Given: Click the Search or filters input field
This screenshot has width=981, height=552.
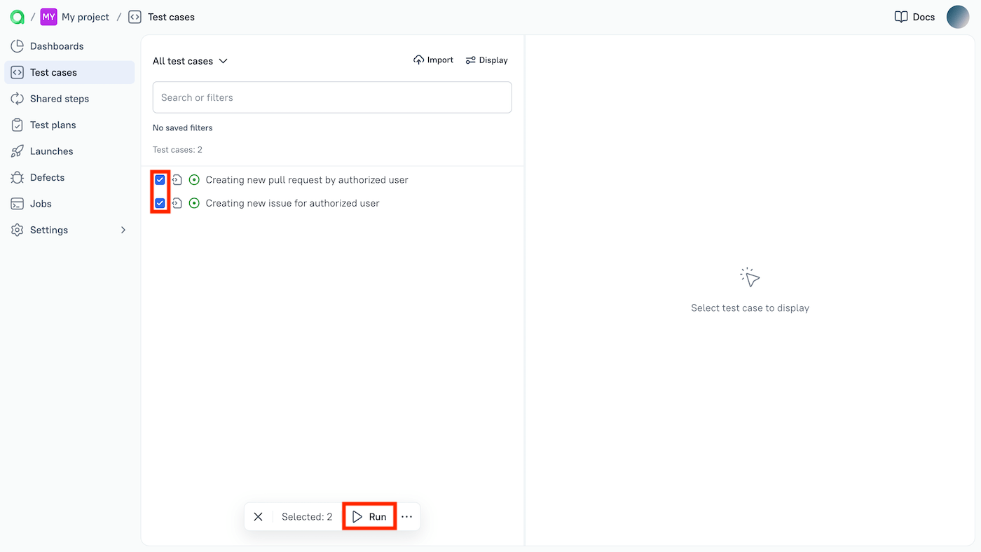Looking at the screenshot, I should [331, 97].
